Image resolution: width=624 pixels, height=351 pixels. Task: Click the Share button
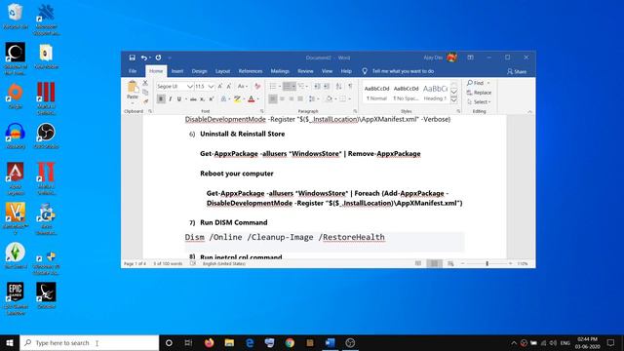(517, 71)
